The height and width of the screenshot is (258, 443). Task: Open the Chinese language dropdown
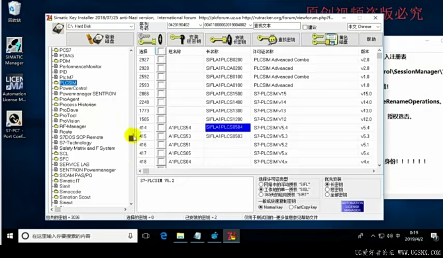point(364,27)
